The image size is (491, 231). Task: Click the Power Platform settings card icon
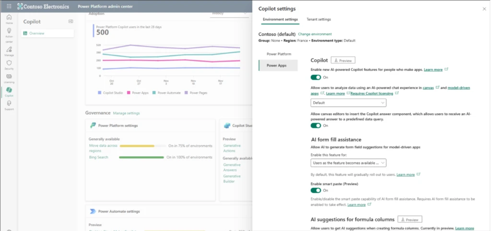pos(93,126)
